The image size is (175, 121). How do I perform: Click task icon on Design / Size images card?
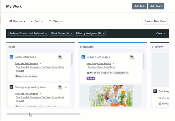point(83,57)
